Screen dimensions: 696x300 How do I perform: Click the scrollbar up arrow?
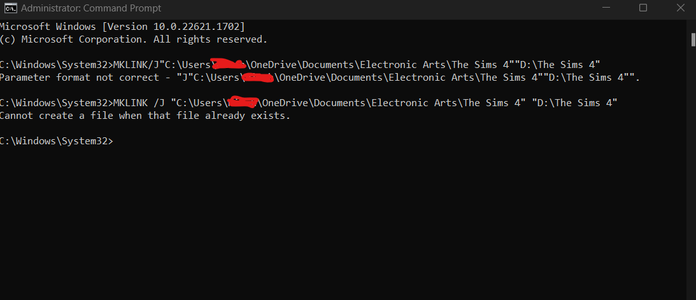692,24
